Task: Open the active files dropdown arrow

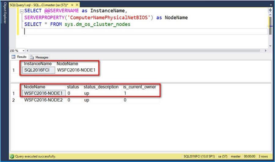Action: [271, 5]
